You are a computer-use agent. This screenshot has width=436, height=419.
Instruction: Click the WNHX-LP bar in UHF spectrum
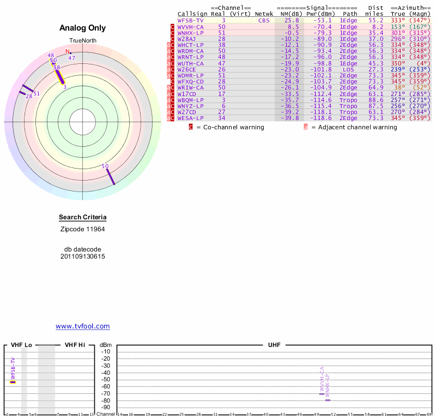pyautogui.click(x=328, y=400)
